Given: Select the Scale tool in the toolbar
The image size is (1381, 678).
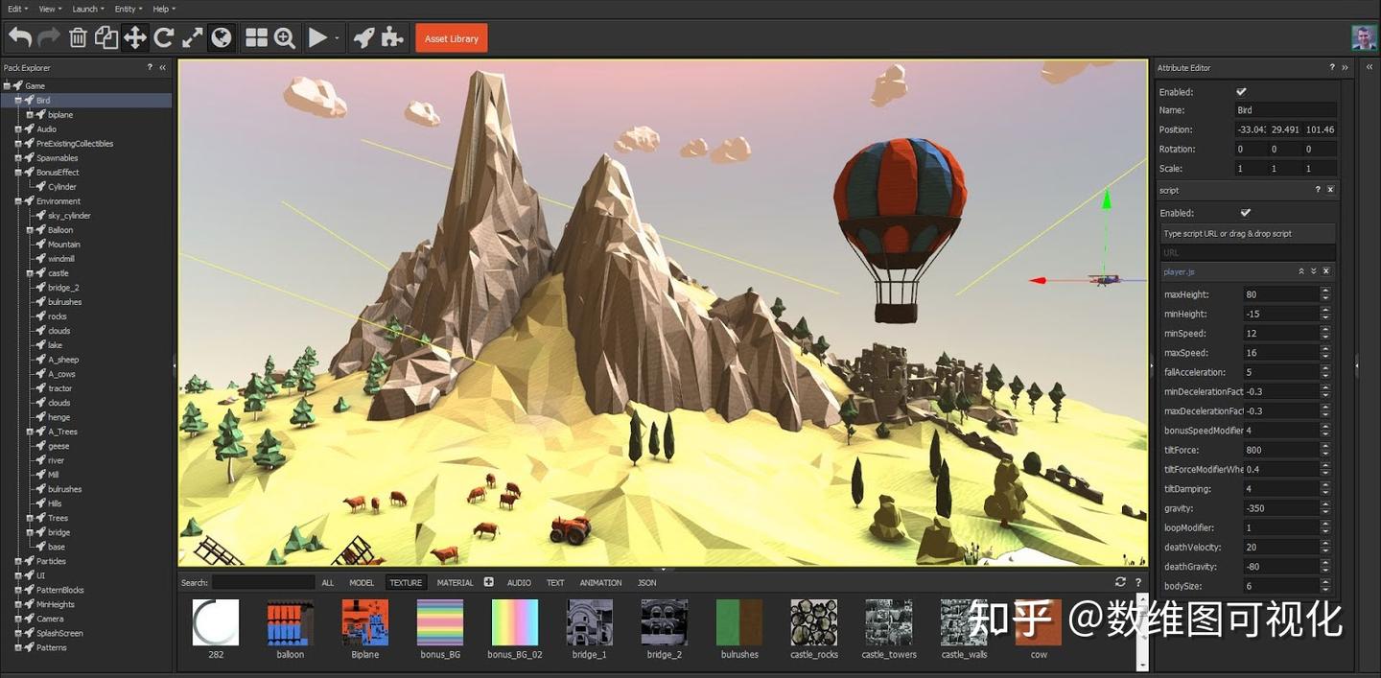Looking at the screenshot, I should click(191, 37).
